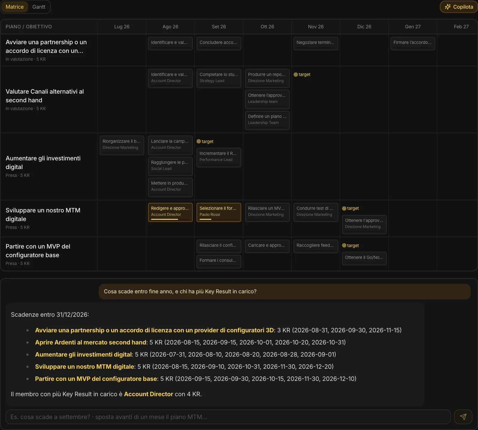This screenshot has height=430, width=478.
Task: Select 'Aumentare gli investimenti digital' row title
Action: pos(43,163)
